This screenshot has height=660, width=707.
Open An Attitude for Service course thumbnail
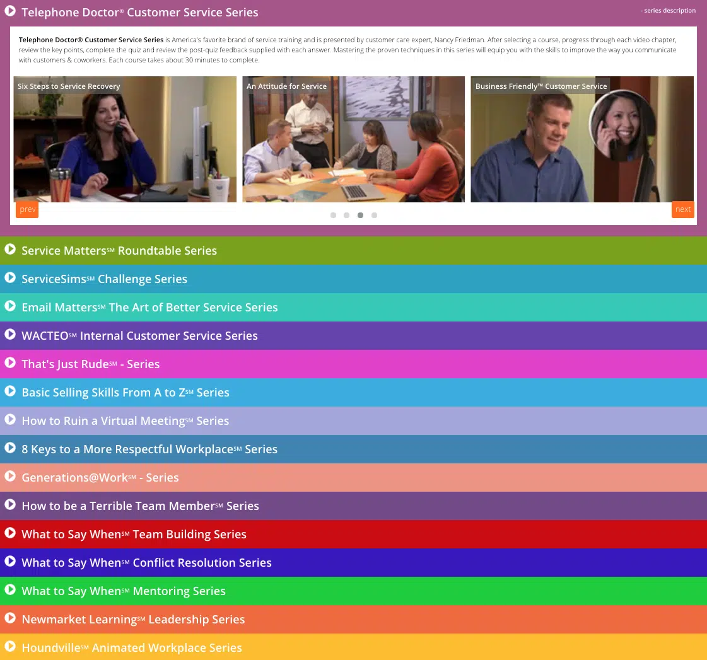353,139
